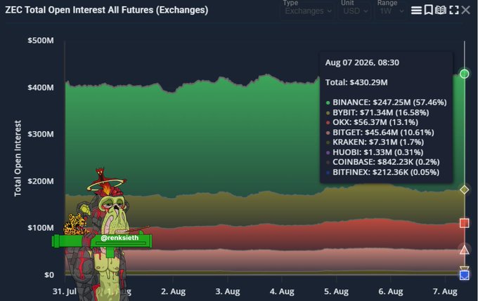Click the $0 y-axis label

(49, 275)
